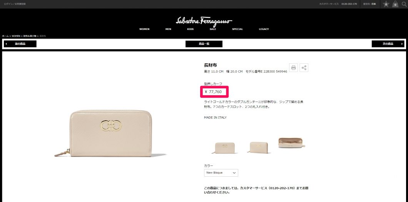Open the WOMEN menu
Viewport: 408px width, 202px height.
(x=144, y=29)
